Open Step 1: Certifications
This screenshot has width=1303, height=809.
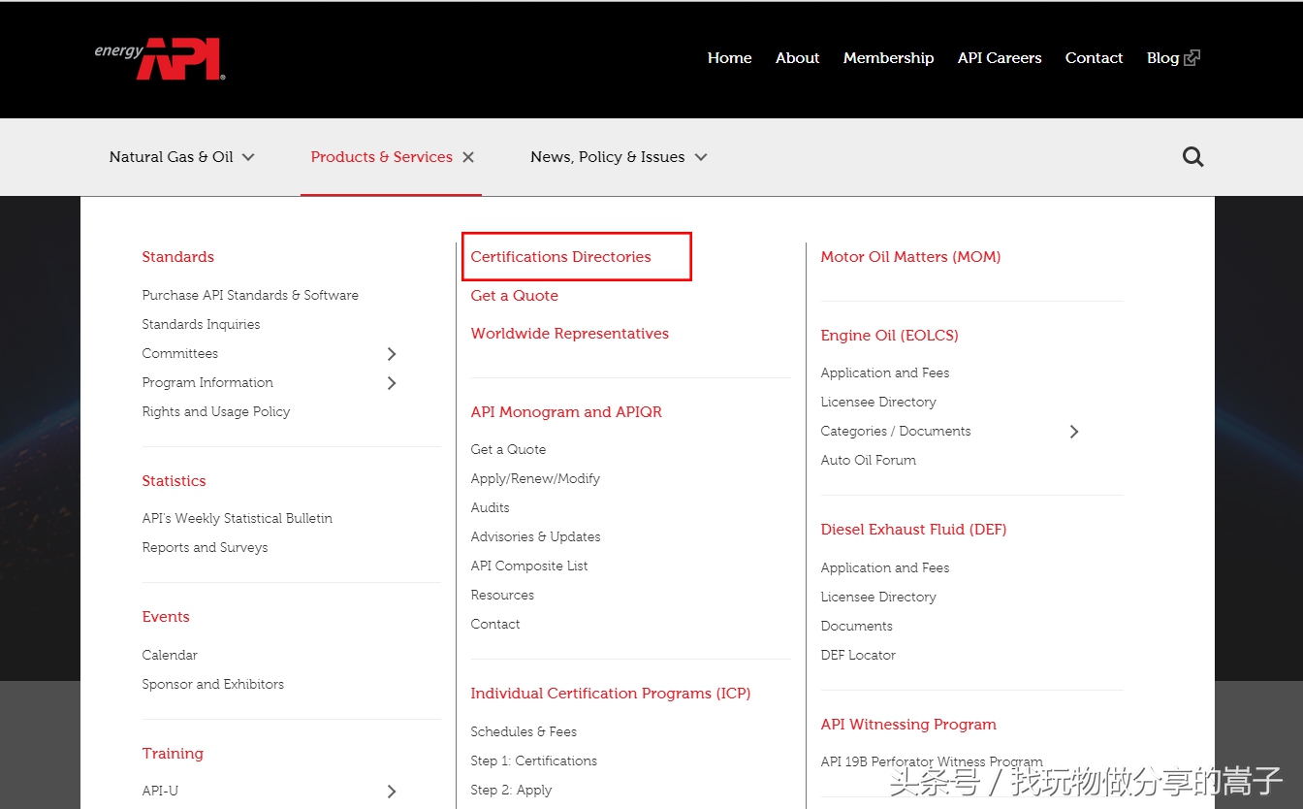534,760
